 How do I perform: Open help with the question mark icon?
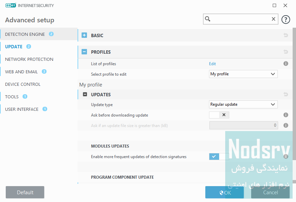coord(286,19)
